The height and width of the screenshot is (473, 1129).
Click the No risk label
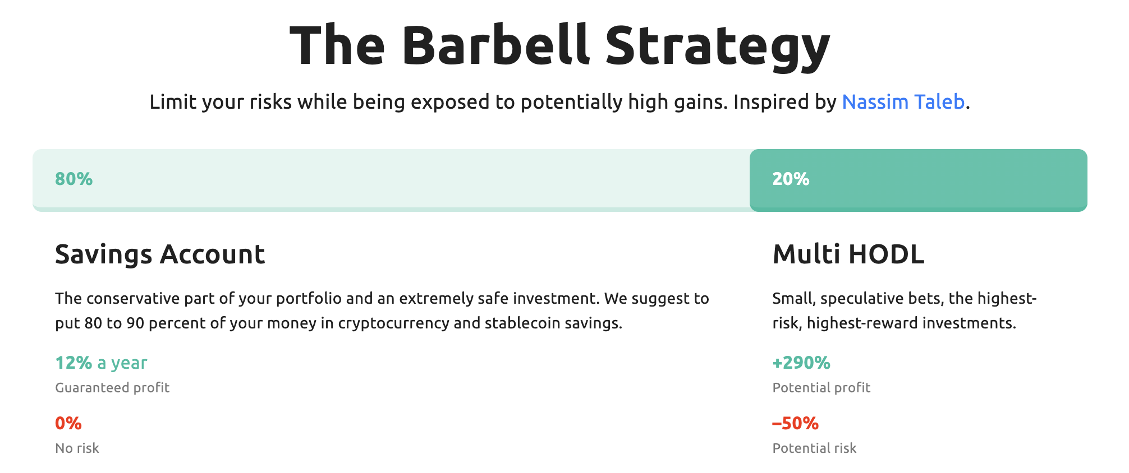(x=77, y=448)
